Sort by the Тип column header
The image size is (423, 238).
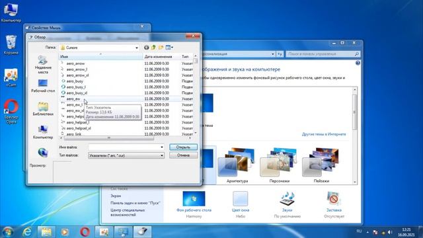point(186,57)
